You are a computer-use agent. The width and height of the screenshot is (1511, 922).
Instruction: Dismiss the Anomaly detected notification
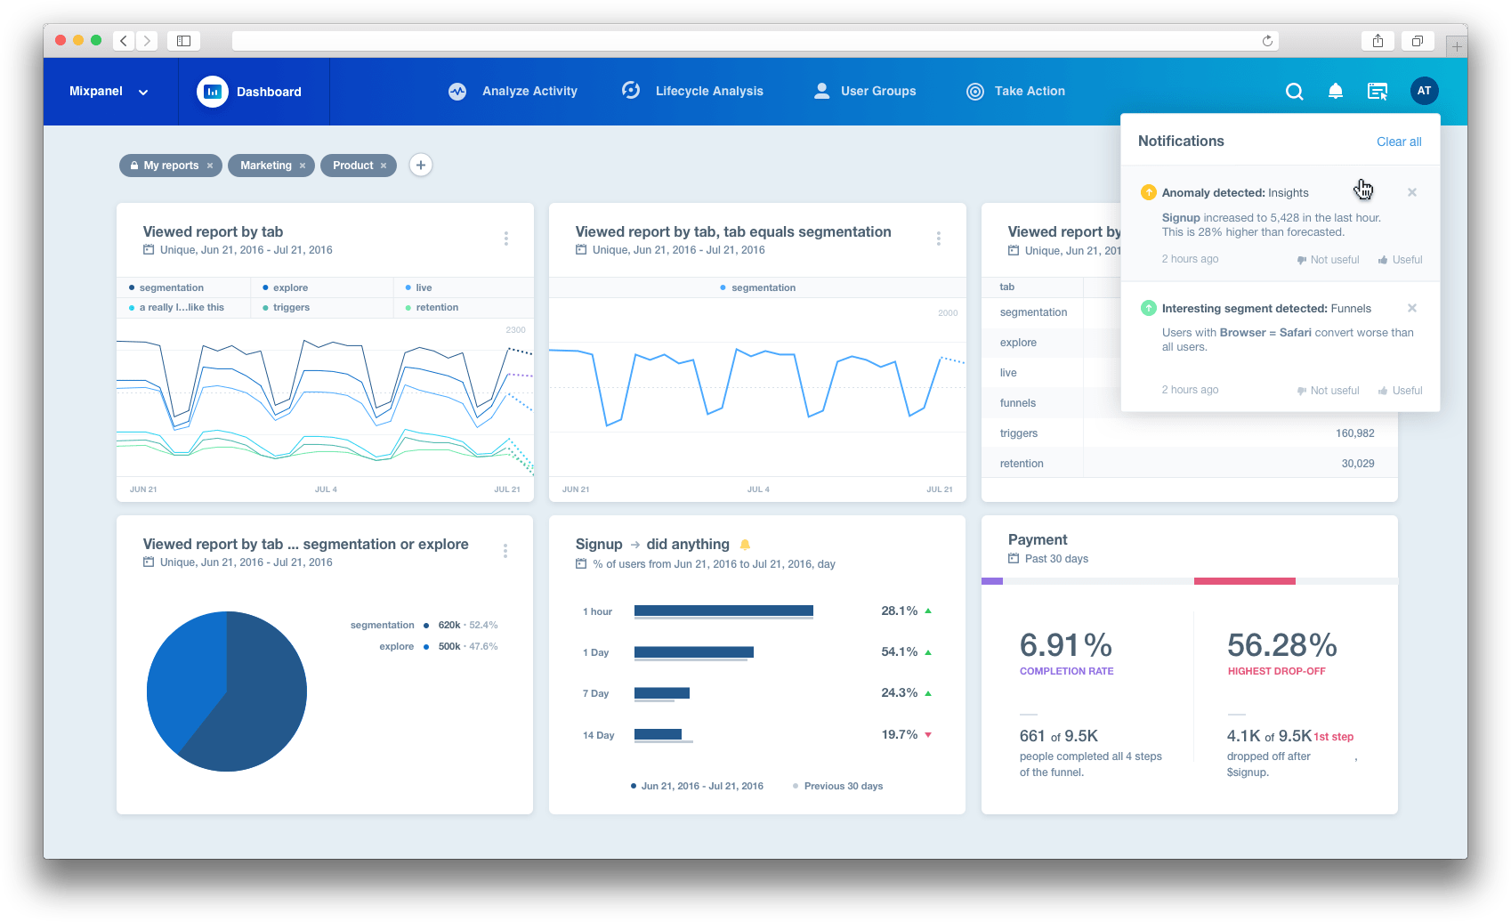1411,192
